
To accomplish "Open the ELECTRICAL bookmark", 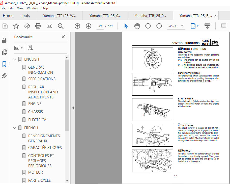I will (x=38, y=120).
